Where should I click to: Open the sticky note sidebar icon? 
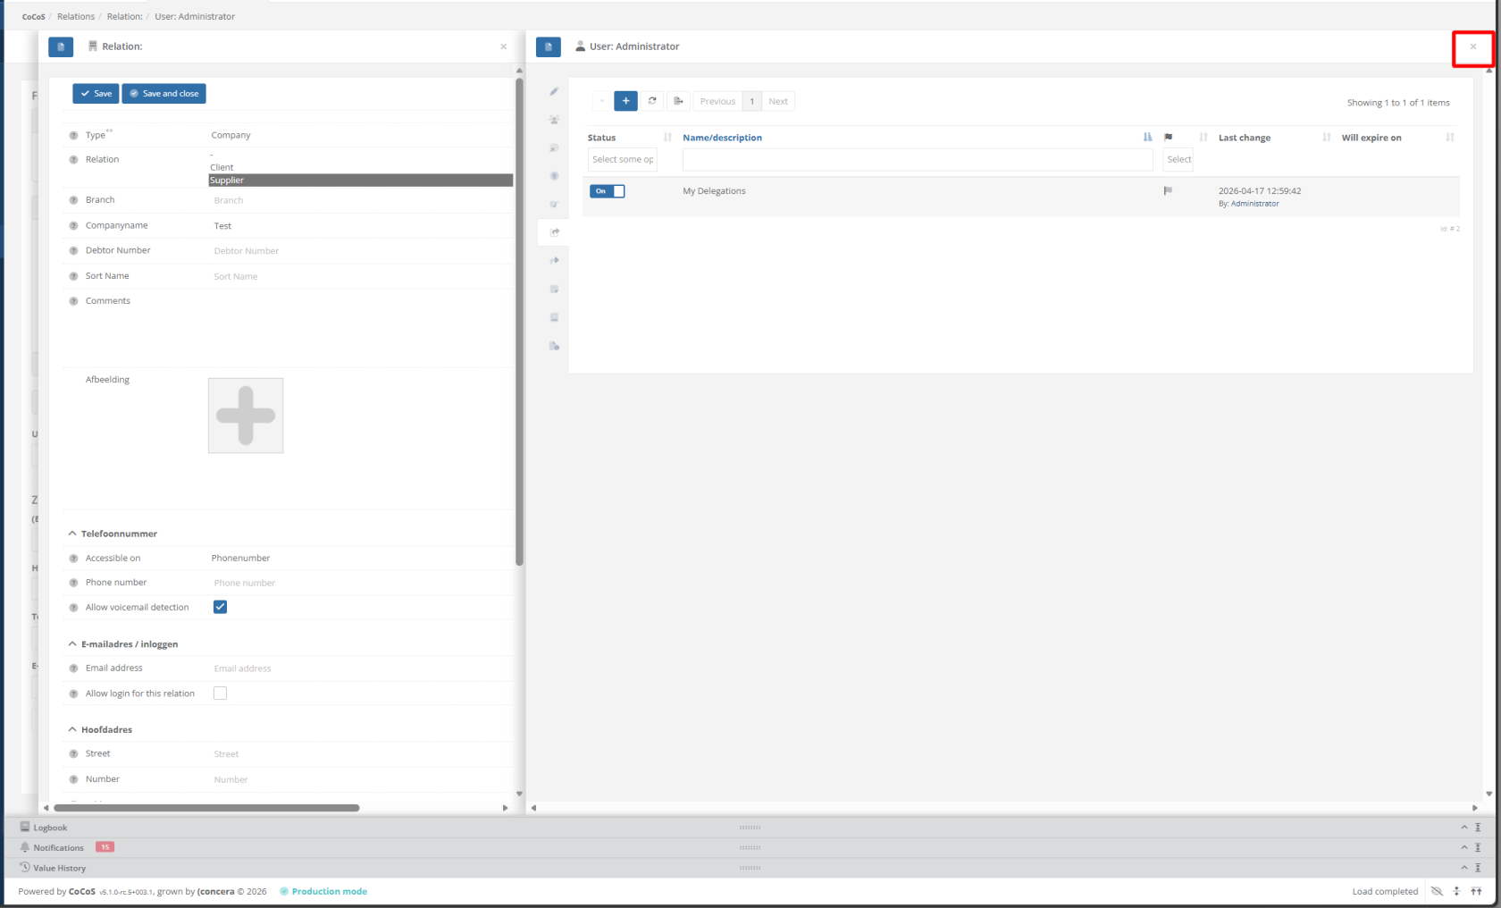[x=554, y=290]
